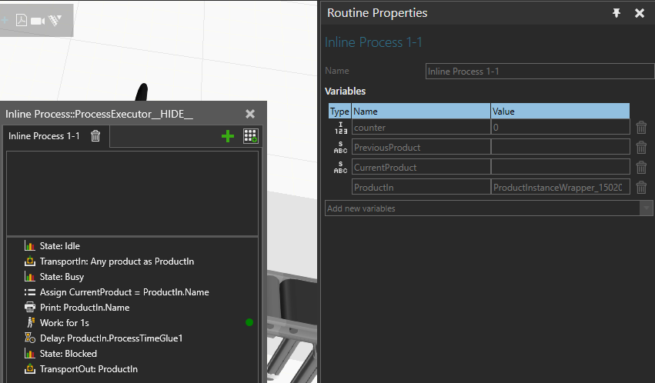Click the Work statement worker icon
The image size is (655, 383).
[30, 322]
